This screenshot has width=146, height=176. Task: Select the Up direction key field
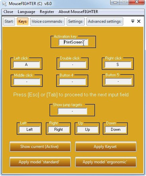coord(87,129)
